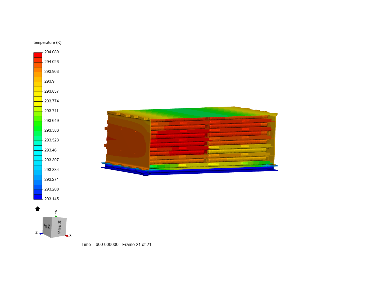Image resolution: width=381 pixels, height=285 pixels.
Task: Click the 293.145 minimum legend value
Action: pyautogui.click(x=52, y=199)
